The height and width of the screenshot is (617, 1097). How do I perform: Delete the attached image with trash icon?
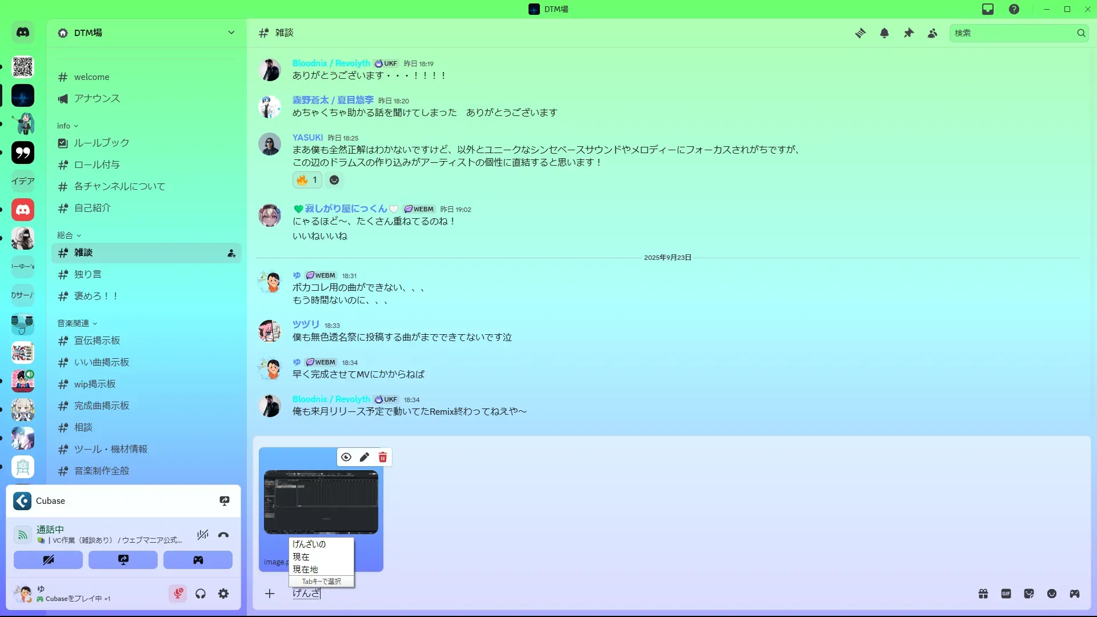click(x=383, y=457)
